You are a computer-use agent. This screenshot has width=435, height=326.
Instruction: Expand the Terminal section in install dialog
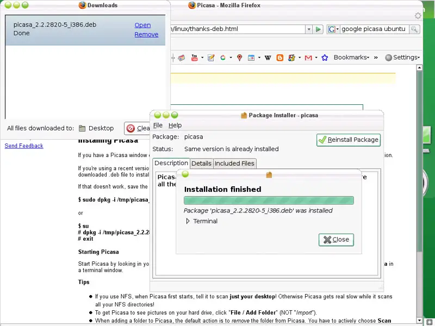click(x=188, y=221)
